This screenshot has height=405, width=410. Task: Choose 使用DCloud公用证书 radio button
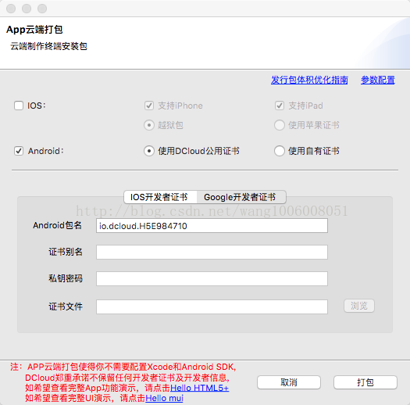point(149,151)
